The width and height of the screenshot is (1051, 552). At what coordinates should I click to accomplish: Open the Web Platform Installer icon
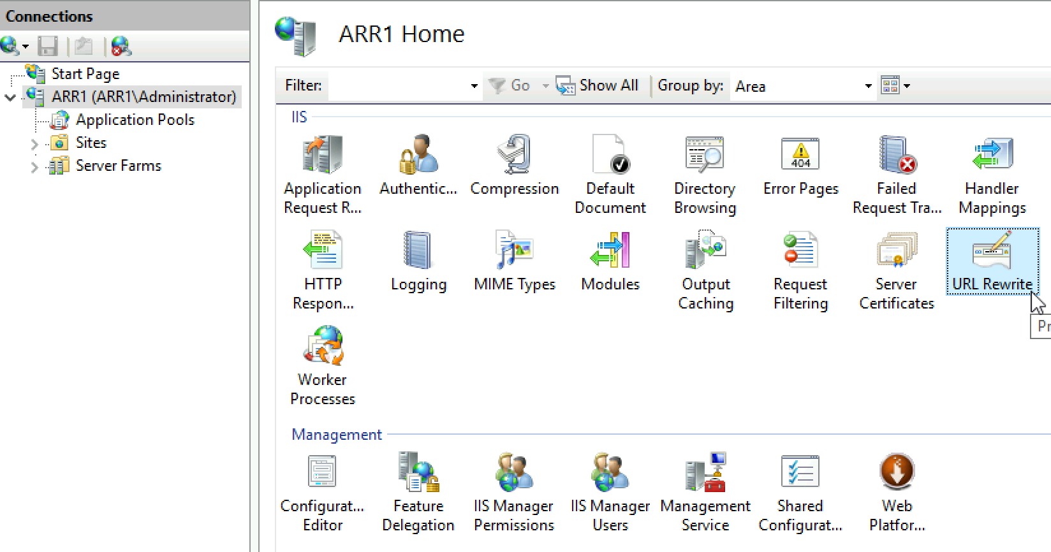tap(897, 492)
